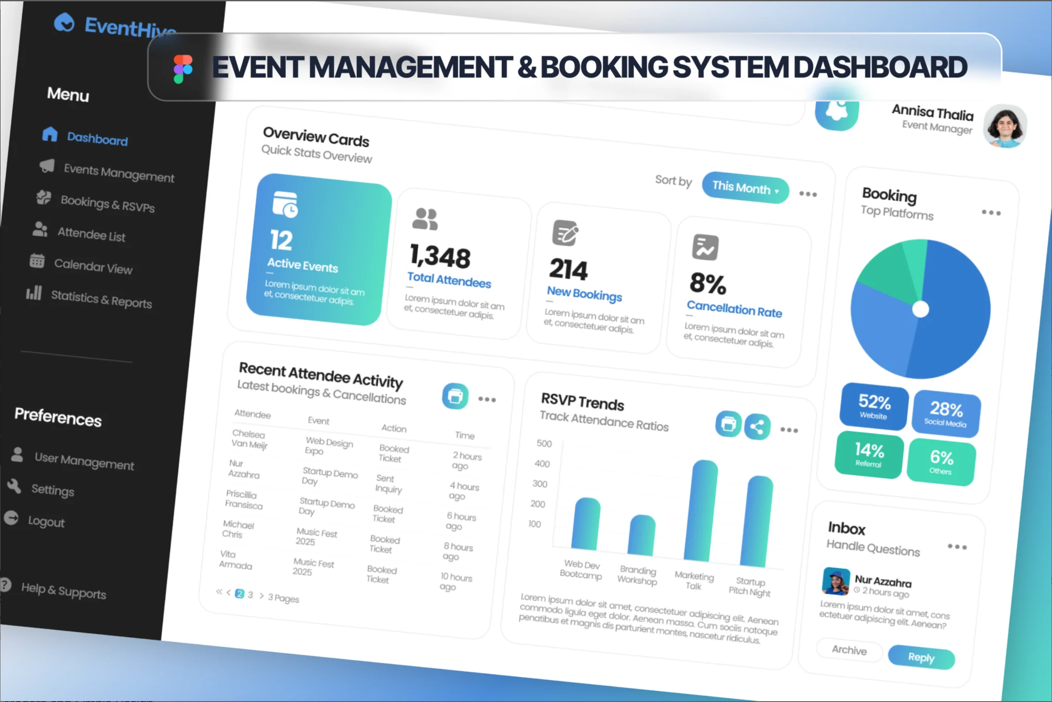Click Annisa Thalia's profile avatar
1052x702 pixels.
click(1005, 126)
